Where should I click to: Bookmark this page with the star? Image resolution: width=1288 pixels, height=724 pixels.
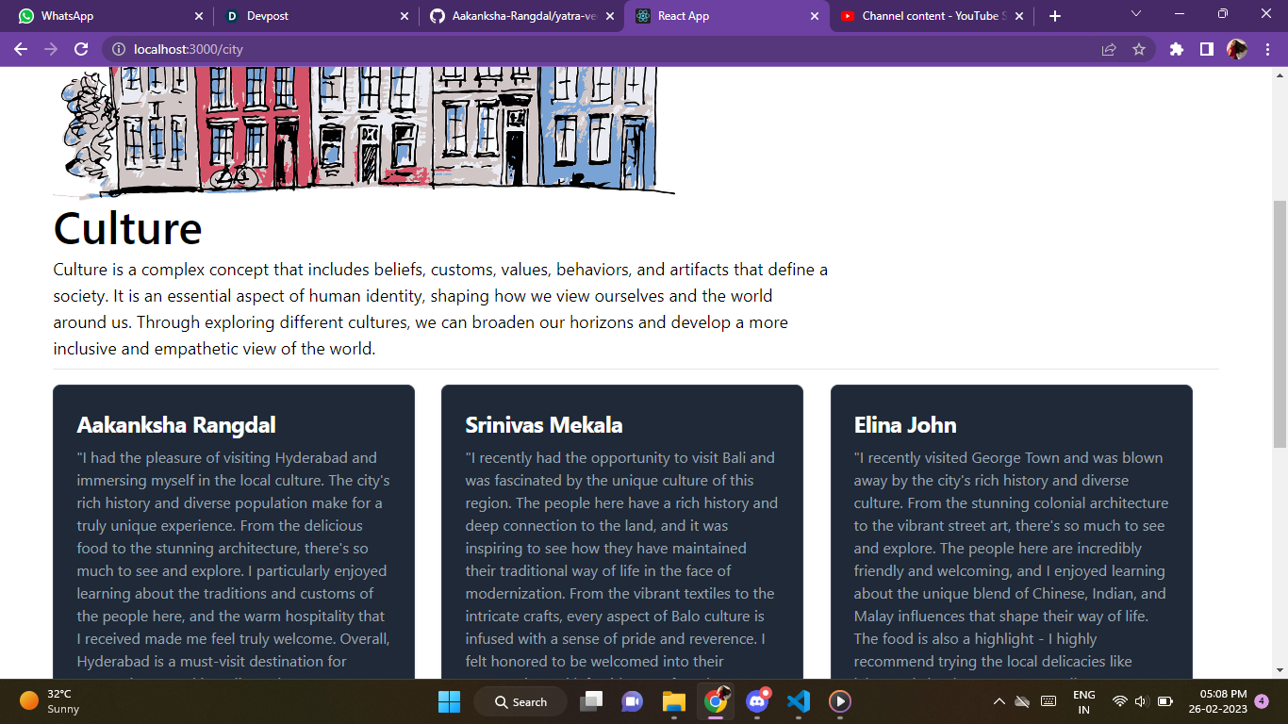click(x=1139, y=49)
